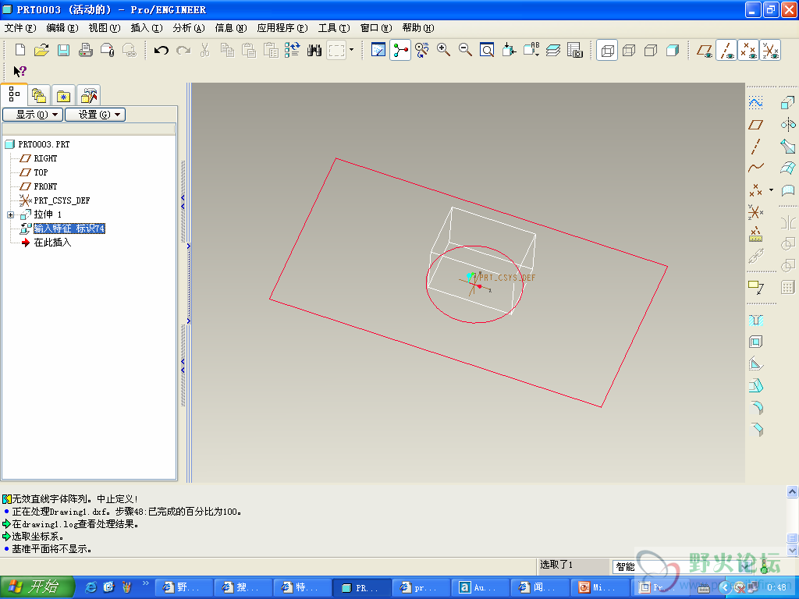799x599 pixels.
Task: Toggle datum points display
Action: (748, 51)
